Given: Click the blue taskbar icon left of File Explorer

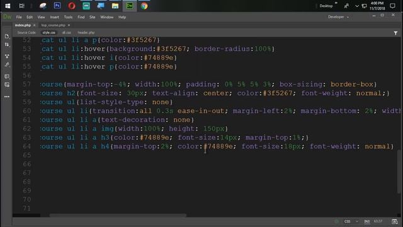Looking at the screenshot, I should click(x=101, y=6).
